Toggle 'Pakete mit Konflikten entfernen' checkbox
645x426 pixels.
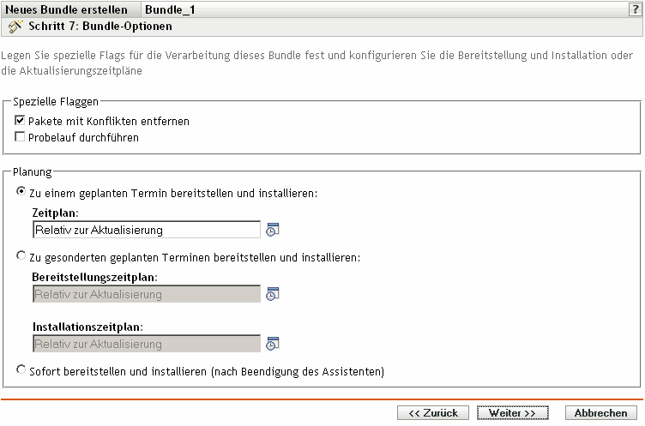coord(20,122)
